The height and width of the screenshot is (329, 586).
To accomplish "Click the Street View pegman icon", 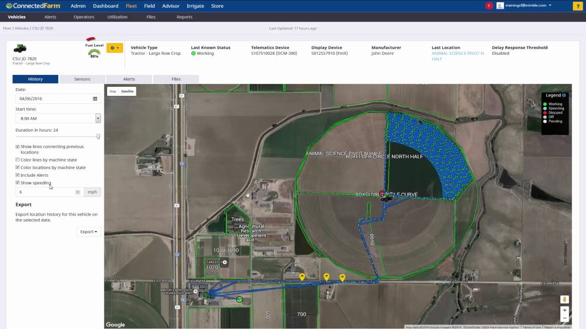I will (x=564, y=299).
